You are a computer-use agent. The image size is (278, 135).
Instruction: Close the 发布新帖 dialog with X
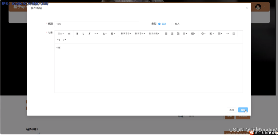point(247,8)
